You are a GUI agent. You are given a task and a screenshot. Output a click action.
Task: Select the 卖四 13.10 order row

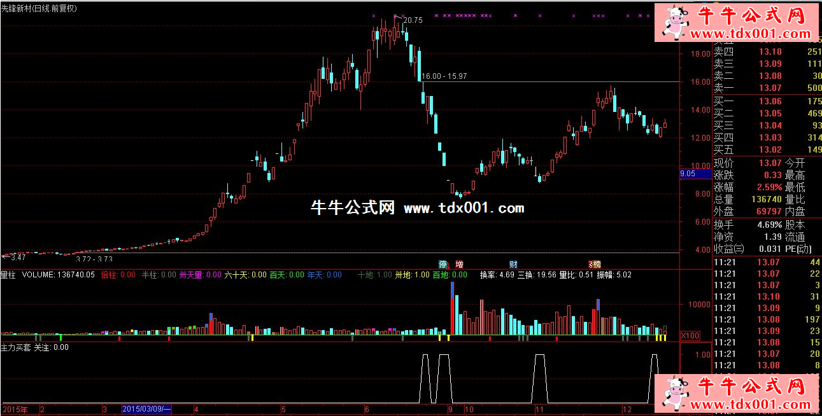click(x=767, y=52)
